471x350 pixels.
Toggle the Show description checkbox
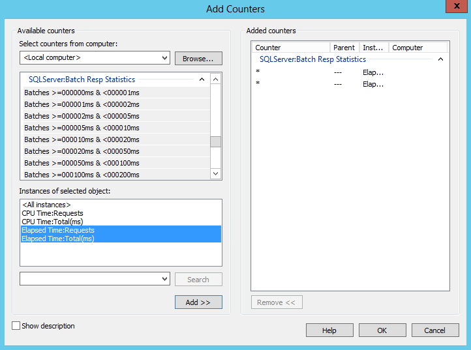pos(16,326)
